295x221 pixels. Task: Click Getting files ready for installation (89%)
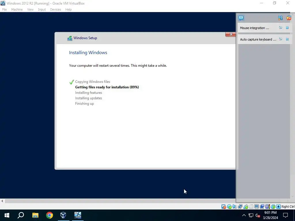coord(107,87)
